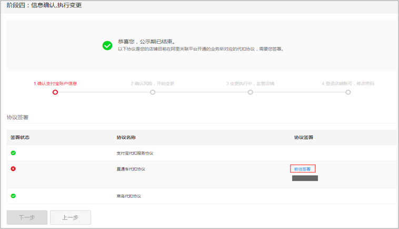Click the 签署状态 column header
The width and height of the screenshot is (399, 229).
(x=20, y=137)
